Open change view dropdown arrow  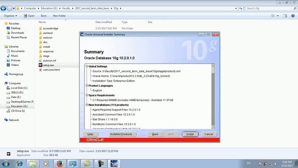click(x=278, y=16)
